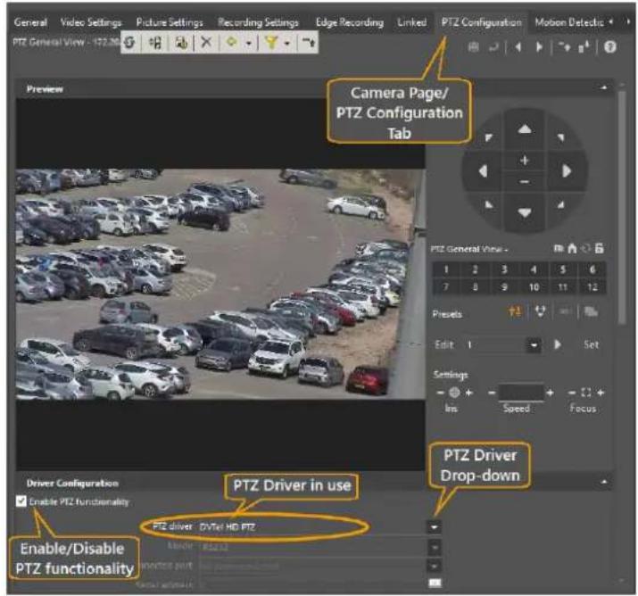The height and width of the screenshot is (596, 638).
Task: Move camera diagonally up-right on PTZ pad
Action: tap(561, 137)
